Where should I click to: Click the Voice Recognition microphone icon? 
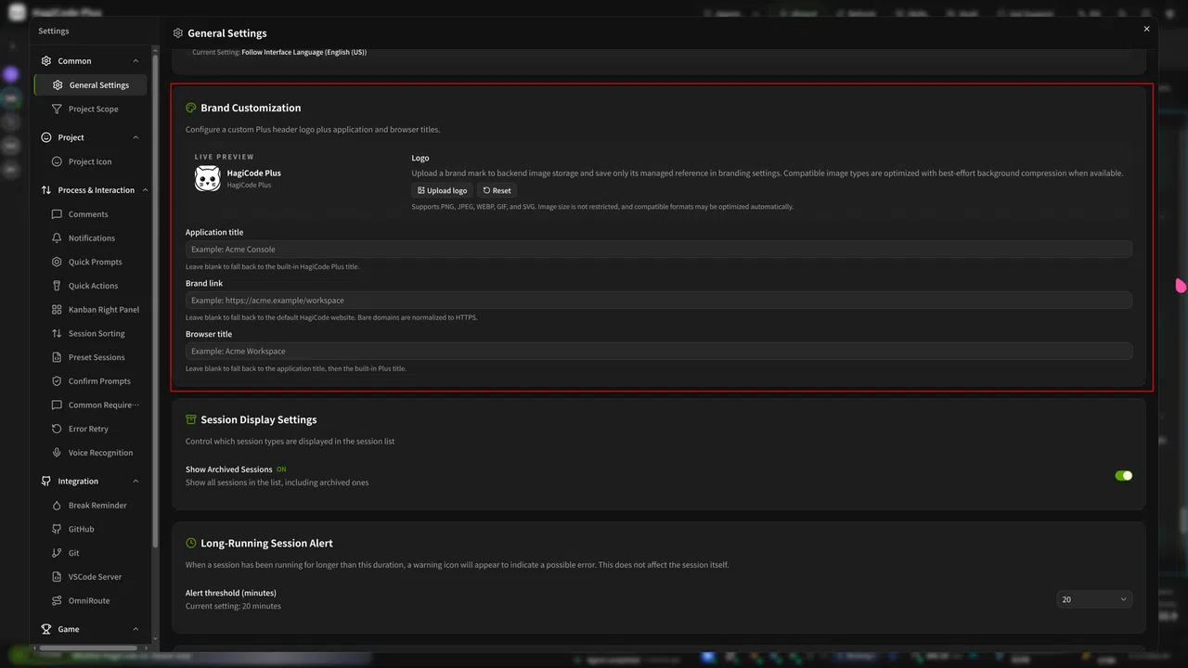[x=57, y=453]
